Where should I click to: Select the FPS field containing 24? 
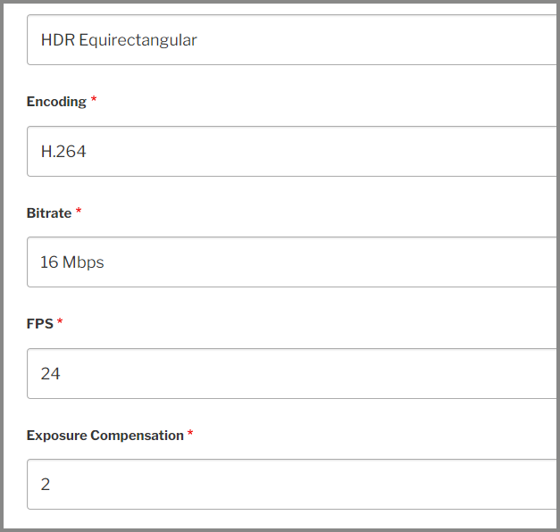(x=292, y=373)
